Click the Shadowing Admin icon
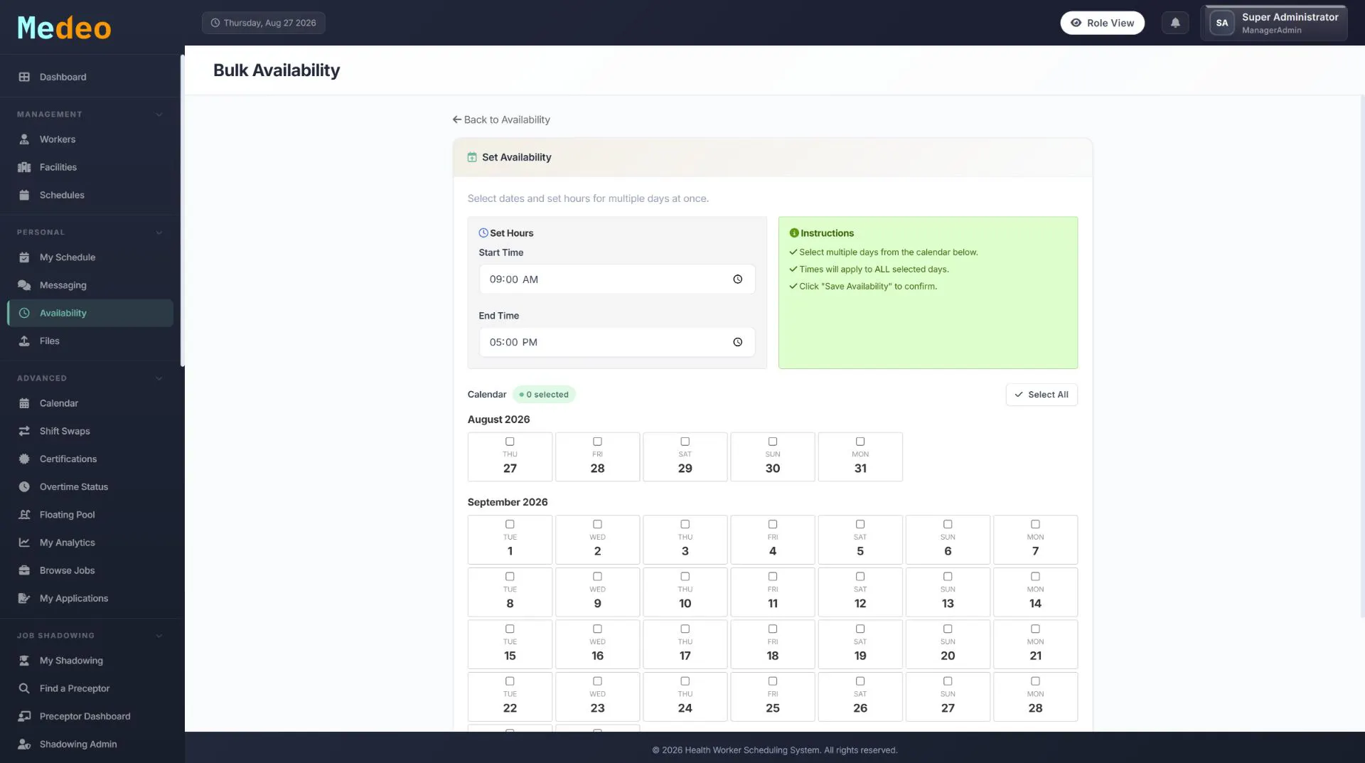The width and height of the screenshot is (1365, 763). pos(24,744)
